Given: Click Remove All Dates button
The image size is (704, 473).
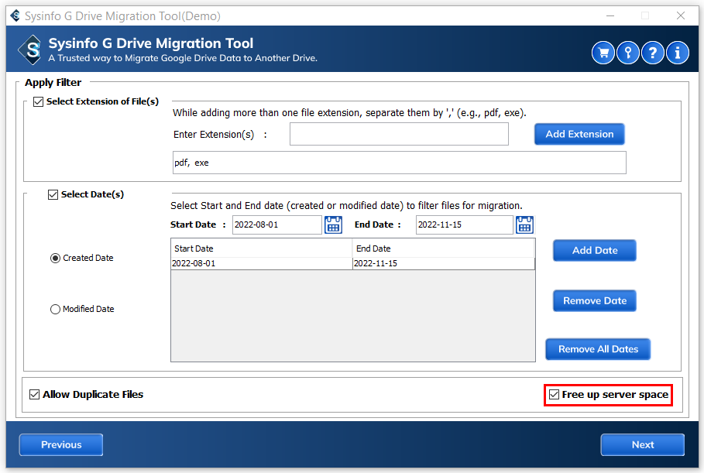Looking at the screenshot, I should tap(598, 349).
